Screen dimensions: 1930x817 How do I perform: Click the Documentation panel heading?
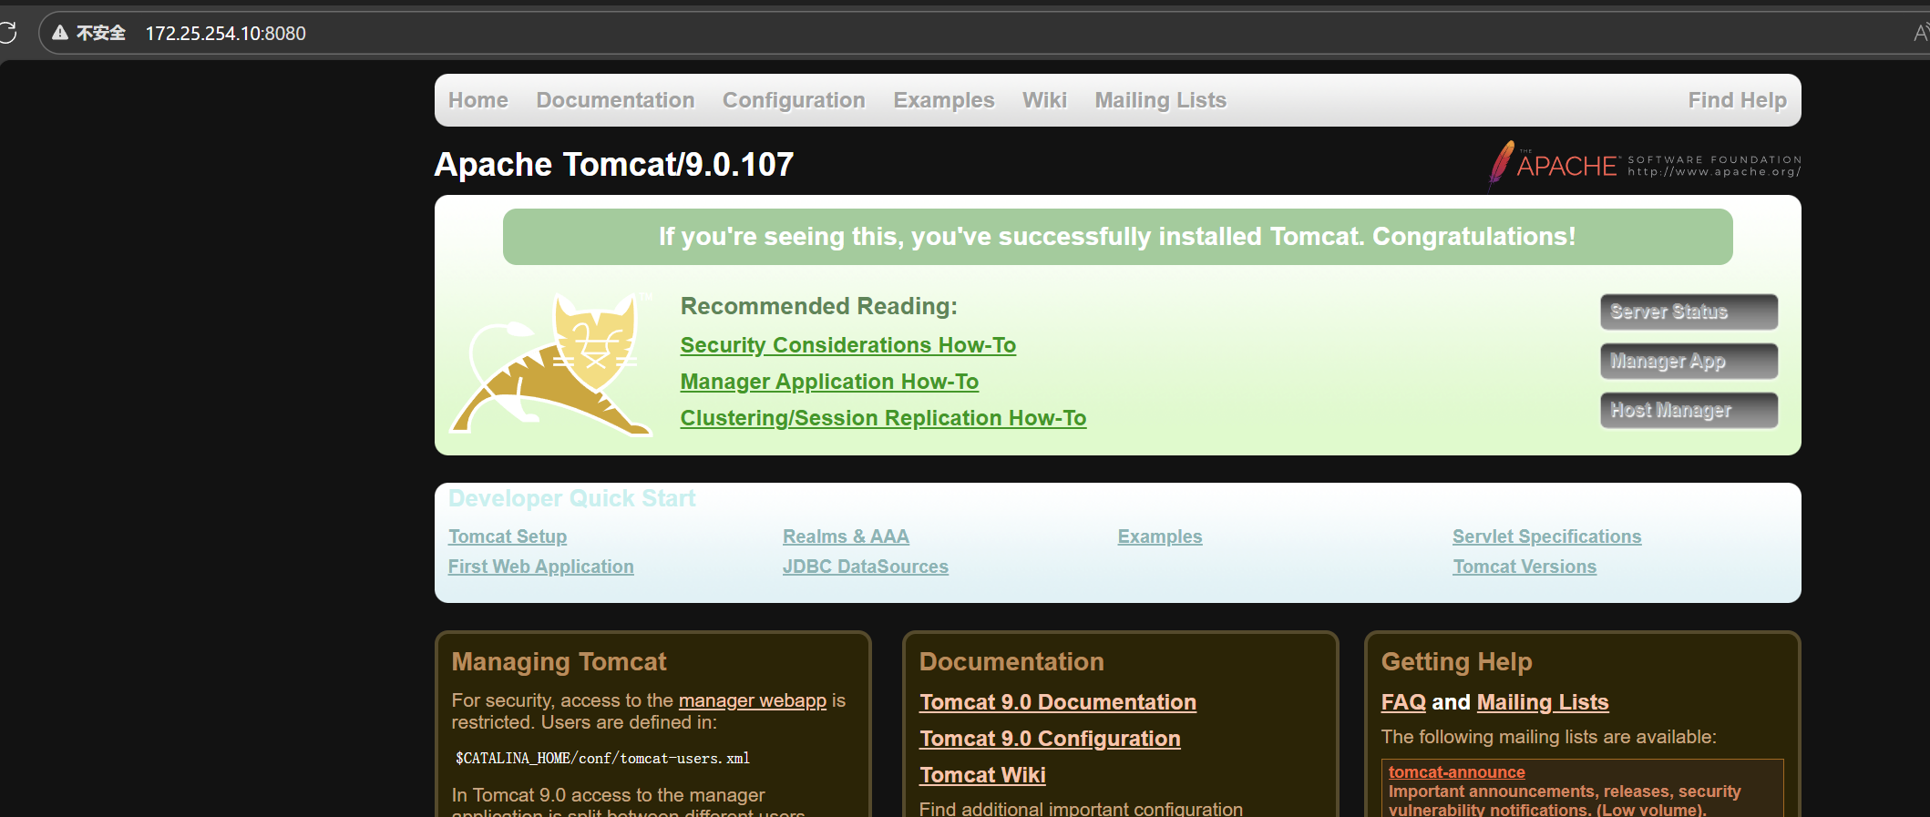tap(1011, 661)
